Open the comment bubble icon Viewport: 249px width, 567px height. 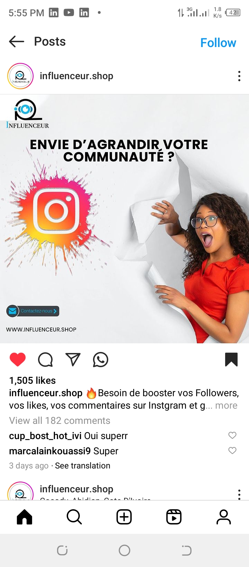(45, 360)
